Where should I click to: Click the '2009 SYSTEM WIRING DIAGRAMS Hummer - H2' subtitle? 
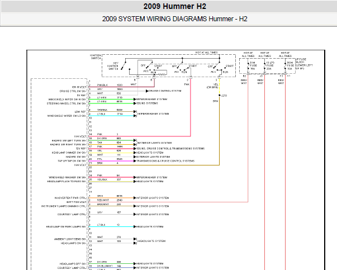[175, 19]
